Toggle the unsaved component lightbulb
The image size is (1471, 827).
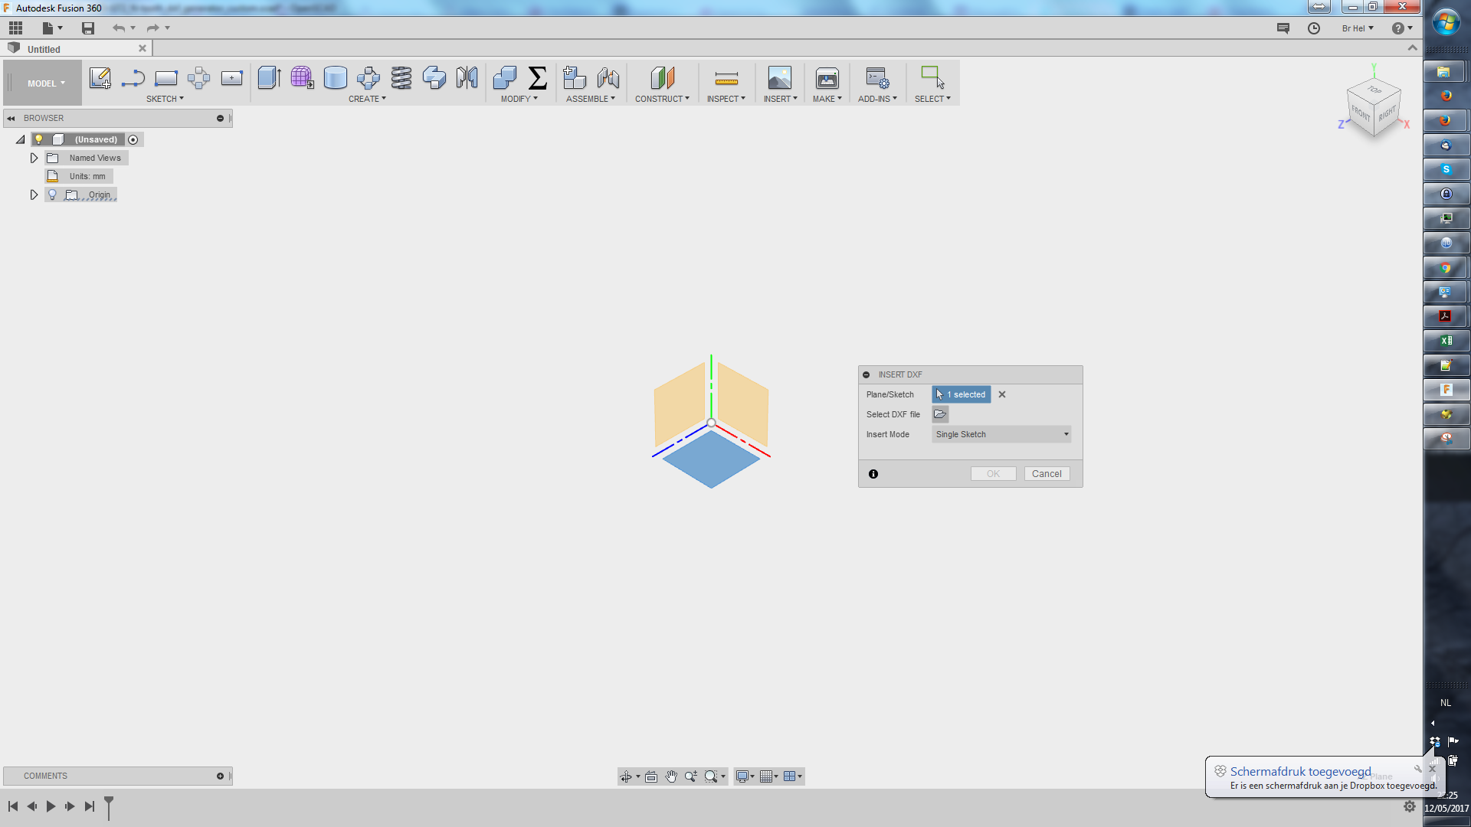click(x=39, y=139)
